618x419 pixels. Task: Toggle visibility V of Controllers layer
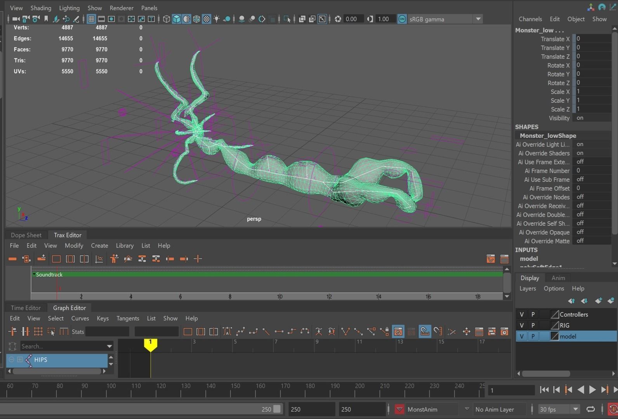coord(522,314)
